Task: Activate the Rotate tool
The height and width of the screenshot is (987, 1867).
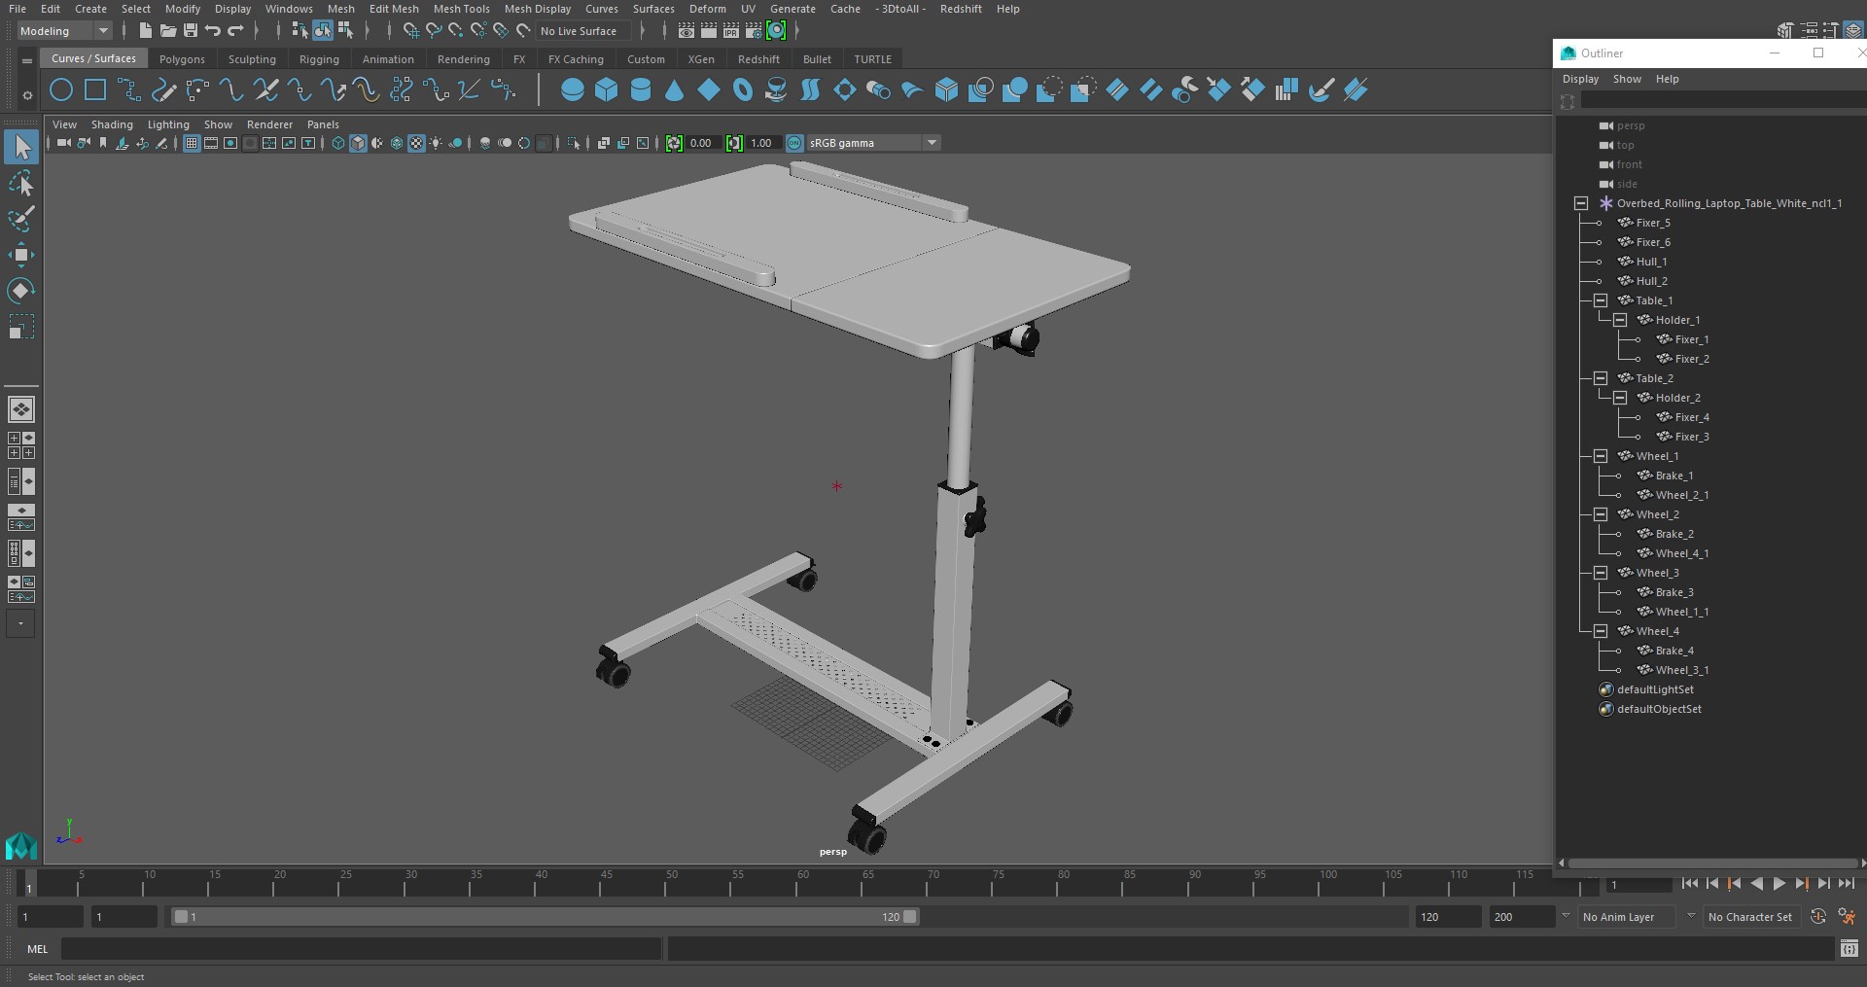Action: click(21, 290)
